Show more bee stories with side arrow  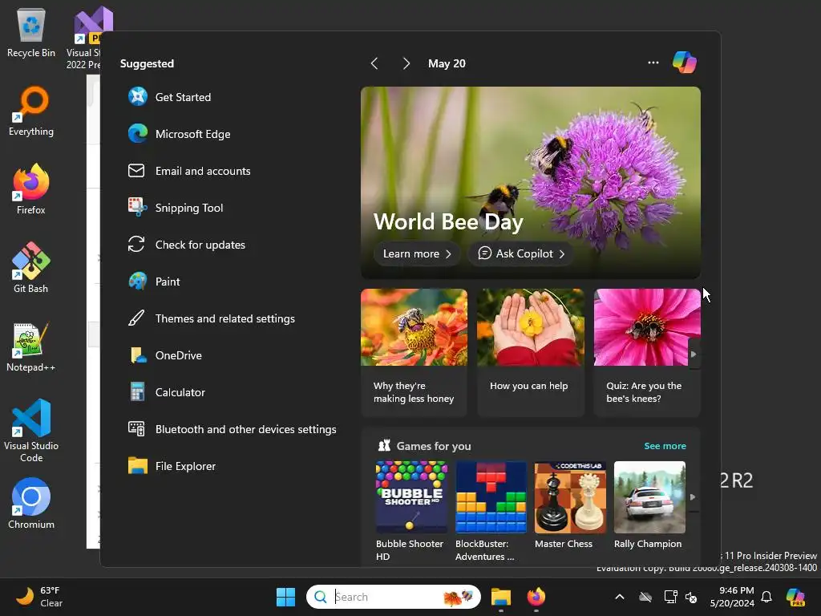694,354
